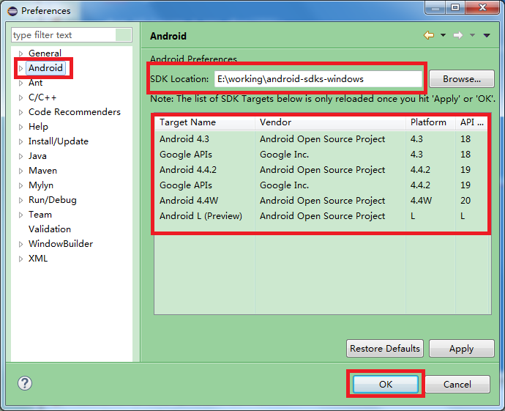Image resolution: width=505 pixels, height=411 pixels.
Task: Select the Android 4.3 target row
Action: coord(321,139)
